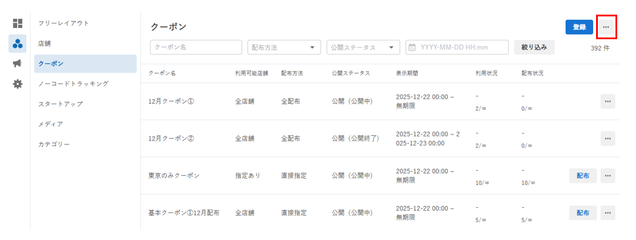This screenshot has width=636, height=240.
Task: Select 店舗 in the side menu
Action: pyautogui.click(x=85, y=43)
